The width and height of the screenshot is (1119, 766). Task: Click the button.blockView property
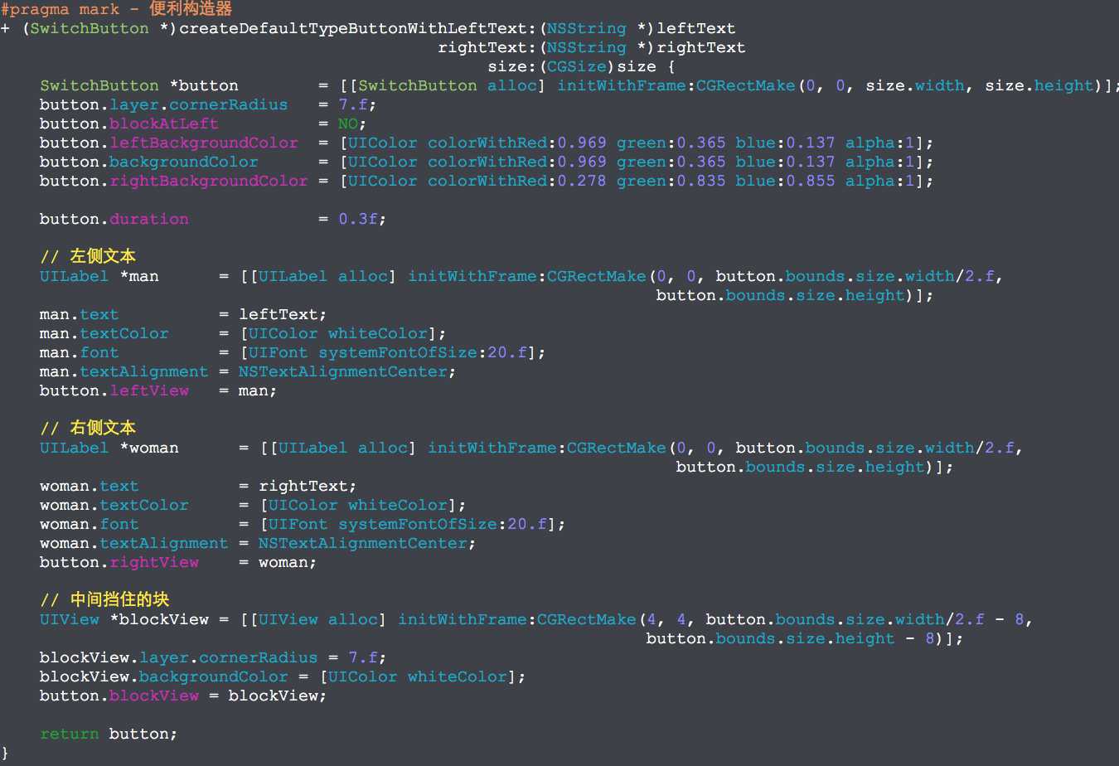tap(119, 696)
